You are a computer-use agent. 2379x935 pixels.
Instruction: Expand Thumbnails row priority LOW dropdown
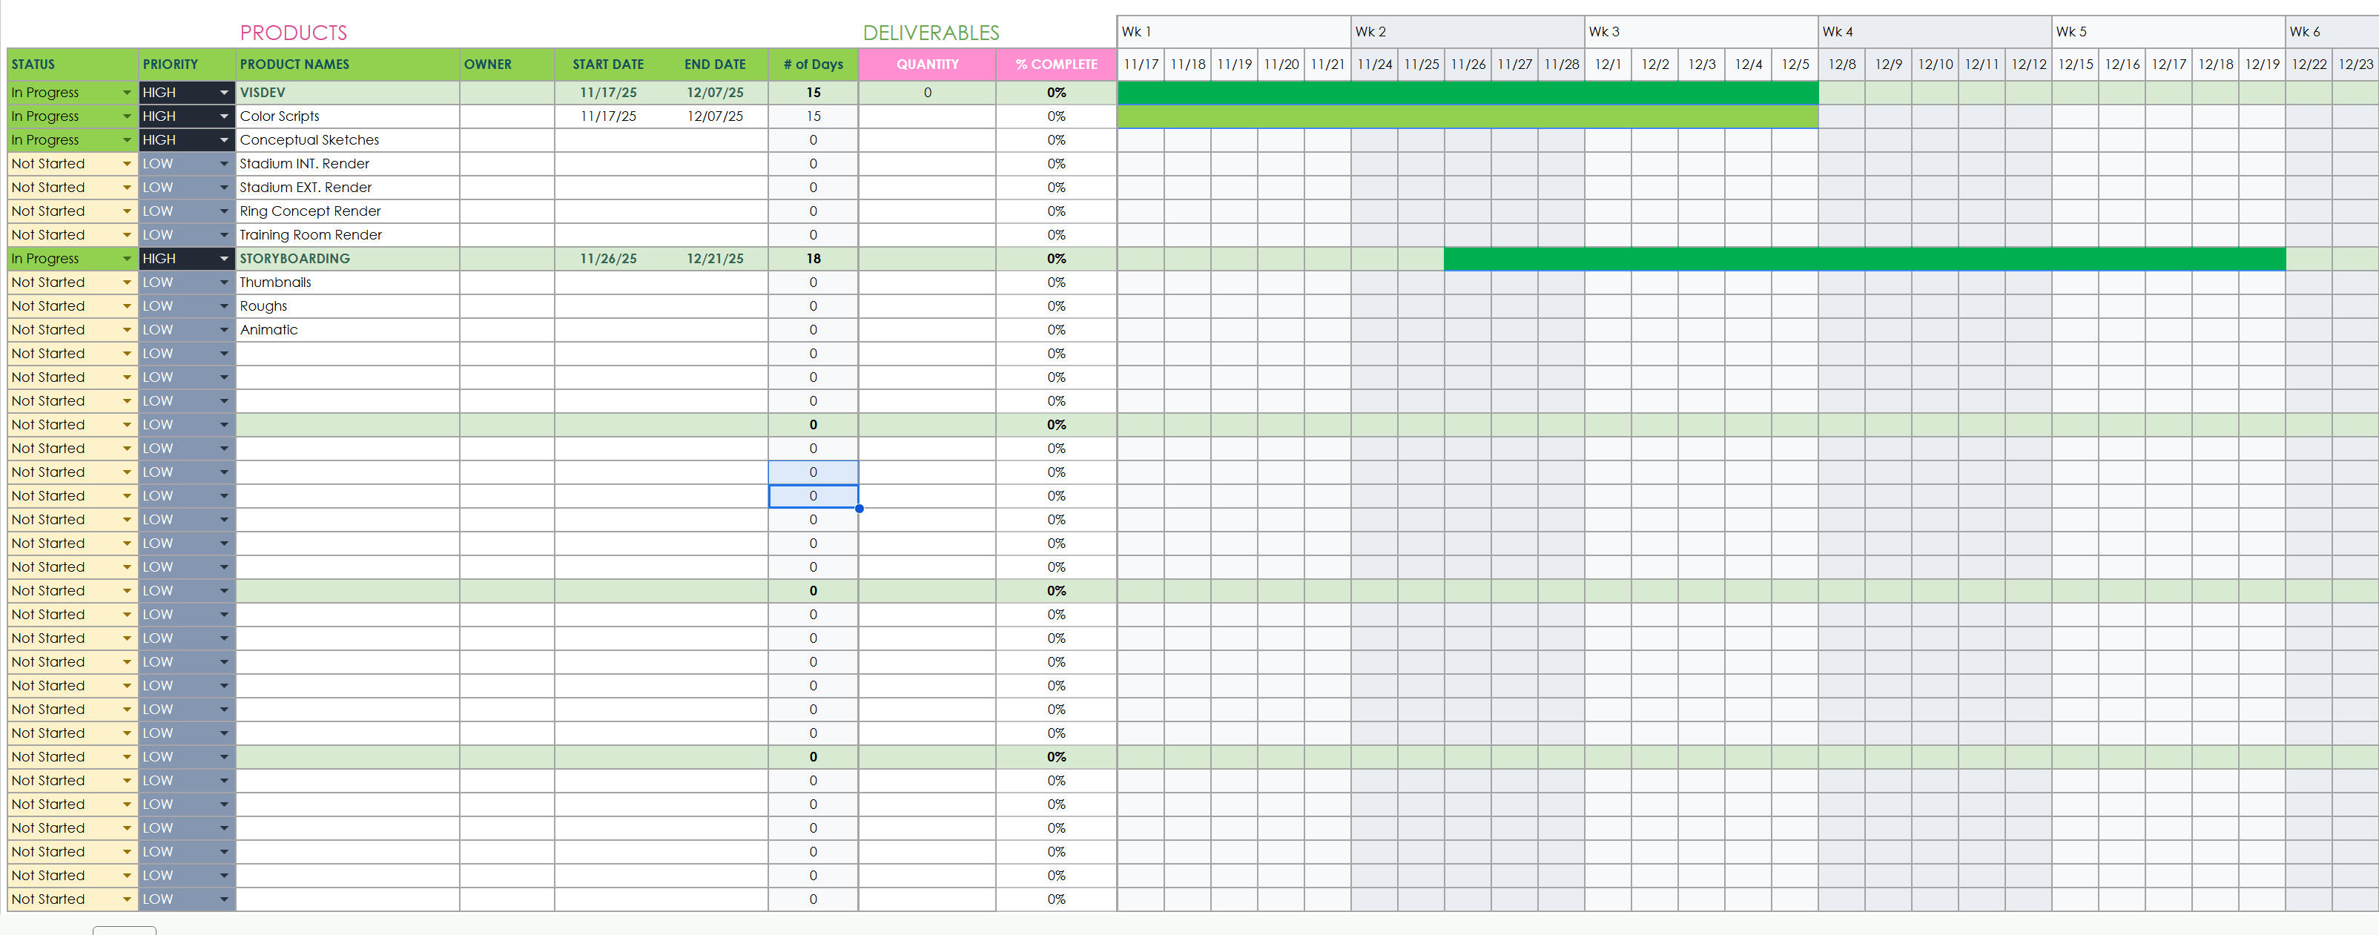[223, 283]
